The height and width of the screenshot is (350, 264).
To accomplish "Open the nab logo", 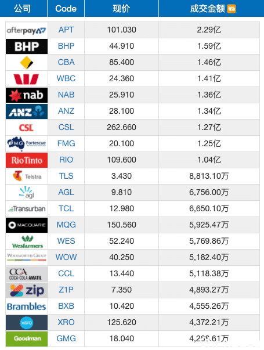I will pos(27,95).
